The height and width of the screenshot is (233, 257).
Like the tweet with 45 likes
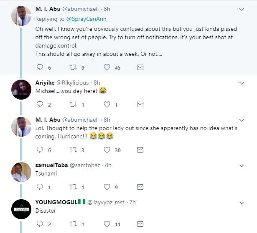click(x=107, y=67)
